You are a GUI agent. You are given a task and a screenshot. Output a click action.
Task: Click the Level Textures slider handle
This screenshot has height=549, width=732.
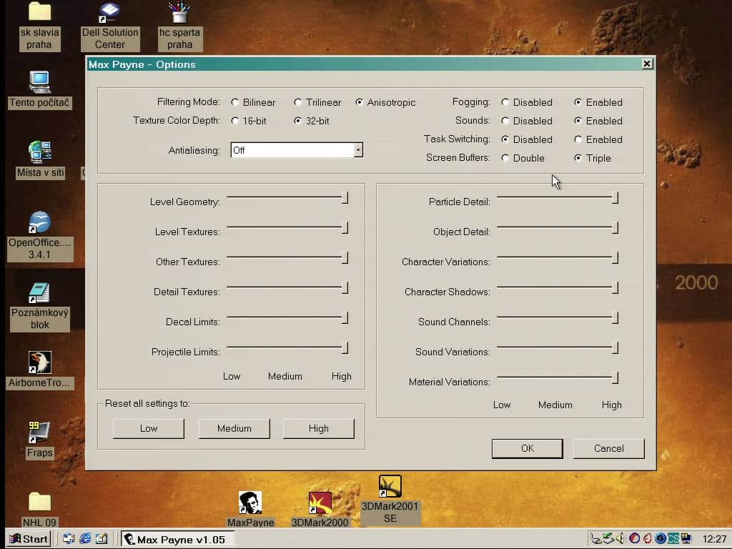[345, 227]
